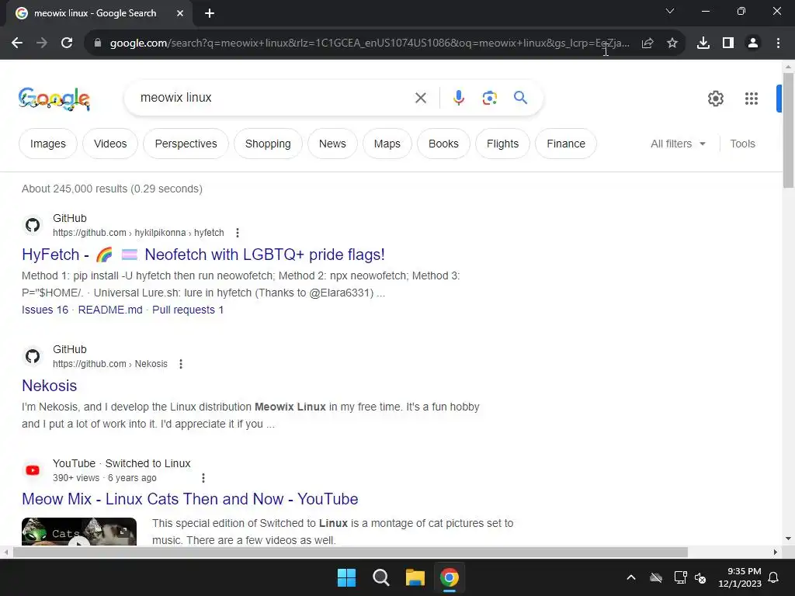Click the Google logo
The image size is (795, 596).
pyautogui.click(x=54, y=99)
